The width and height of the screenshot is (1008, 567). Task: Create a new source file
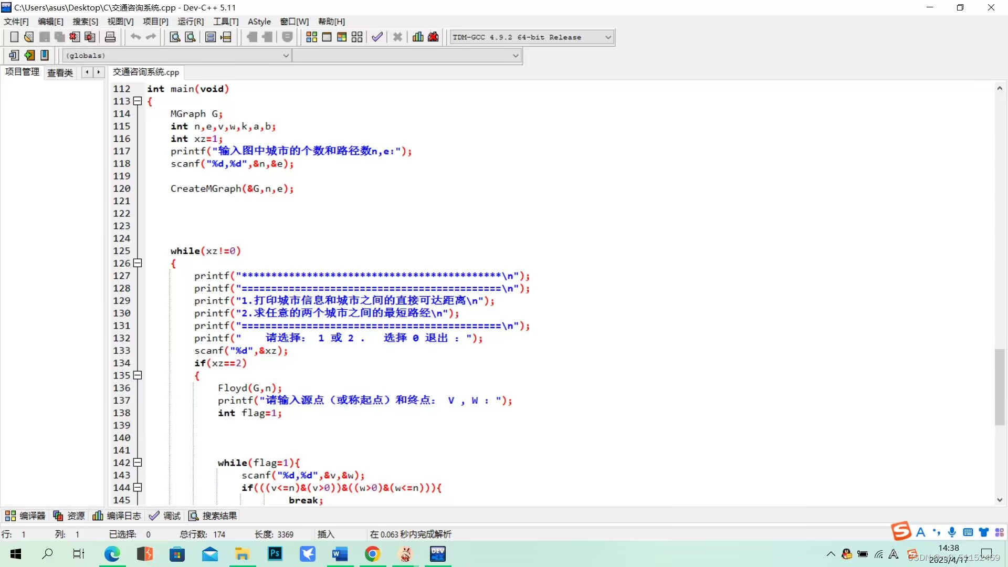[x=14, y=37]
